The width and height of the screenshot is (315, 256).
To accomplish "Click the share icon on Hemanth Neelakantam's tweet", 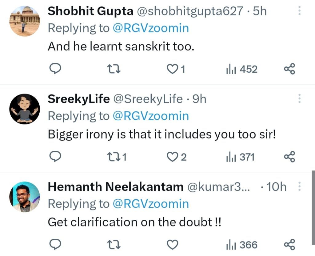I will tap(289, 245).
